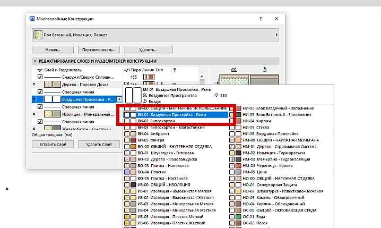381x228 pixels.
Task: Click the checkmark toggle in Перо Линии column header
Action: [x=127, y=70]
